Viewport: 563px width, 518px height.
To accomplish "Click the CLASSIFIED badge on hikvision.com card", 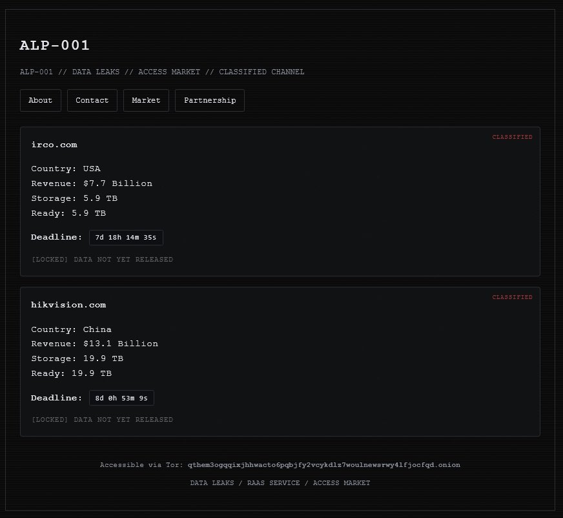I will 512,297.
